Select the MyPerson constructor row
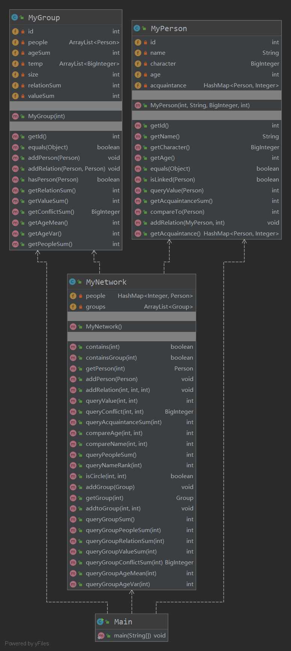 click(x=207, y=105)
